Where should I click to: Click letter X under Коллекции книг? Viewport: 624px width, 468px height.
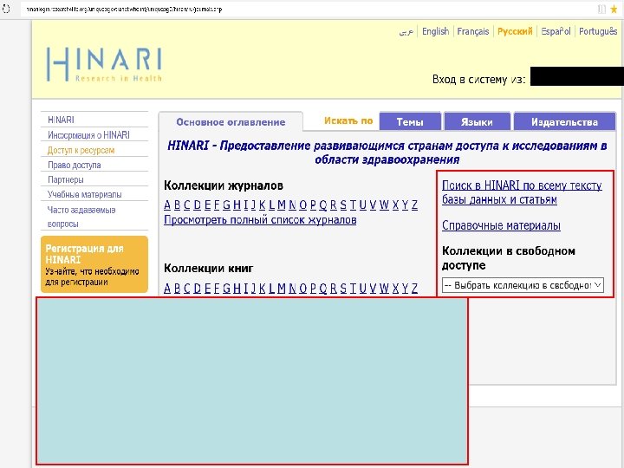coord(395,288)
